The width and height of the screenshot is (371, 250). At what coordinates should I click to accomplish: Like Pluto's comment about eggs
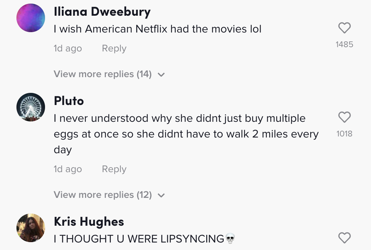click(344, 117)
